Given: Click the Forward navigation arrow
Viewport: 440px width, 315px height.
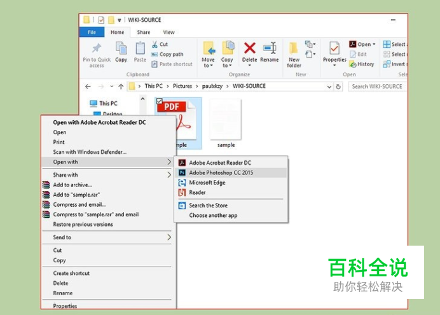Looking at the screenshot, I should [101, 87].
